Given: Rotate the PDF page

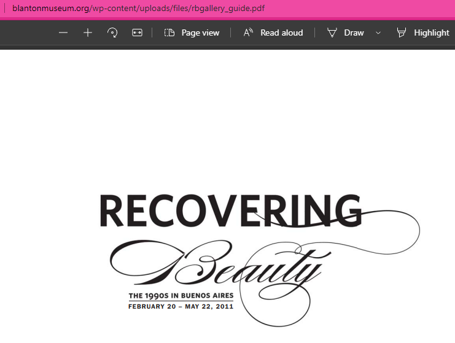Looking at the screenshot, I should tap(112, 33).
